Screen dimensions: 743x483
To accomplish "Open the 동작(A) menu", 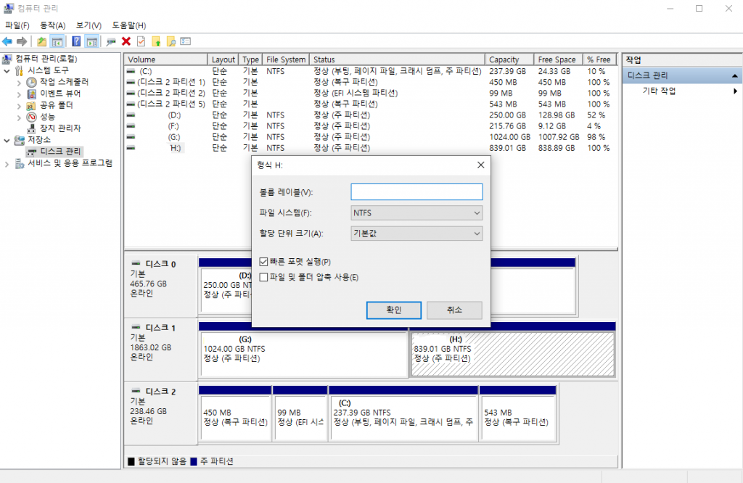I will point(52,25).
